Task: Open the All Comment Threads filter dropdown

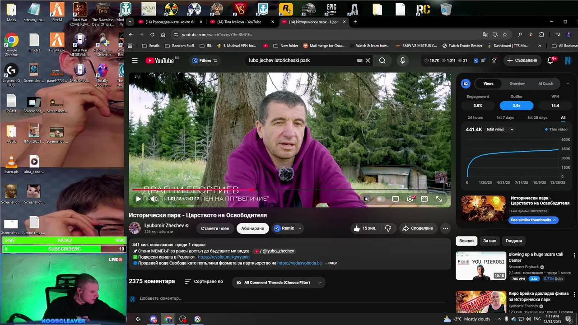Action: point(279,283)
